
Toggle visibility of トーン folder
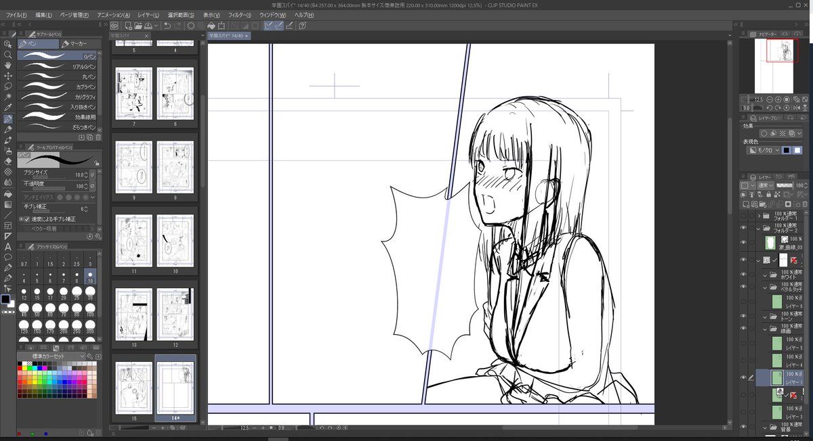click(744, 316)
